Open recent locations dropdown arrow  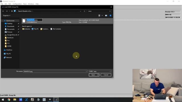pos(9,11)
